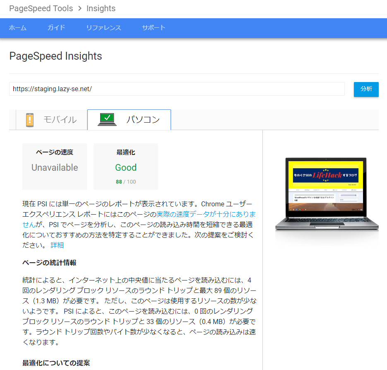Screen dimensions: 387x370
Task: Click the ページの統計情報 heading
Action: click(49, 263)
